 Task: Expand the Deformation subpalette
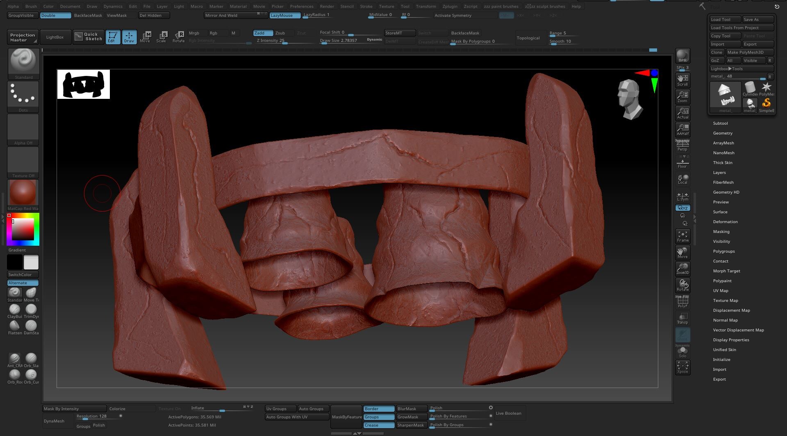[x=725, y=222]
